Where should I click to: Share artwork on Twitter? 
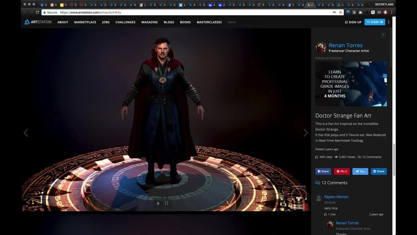360,171
